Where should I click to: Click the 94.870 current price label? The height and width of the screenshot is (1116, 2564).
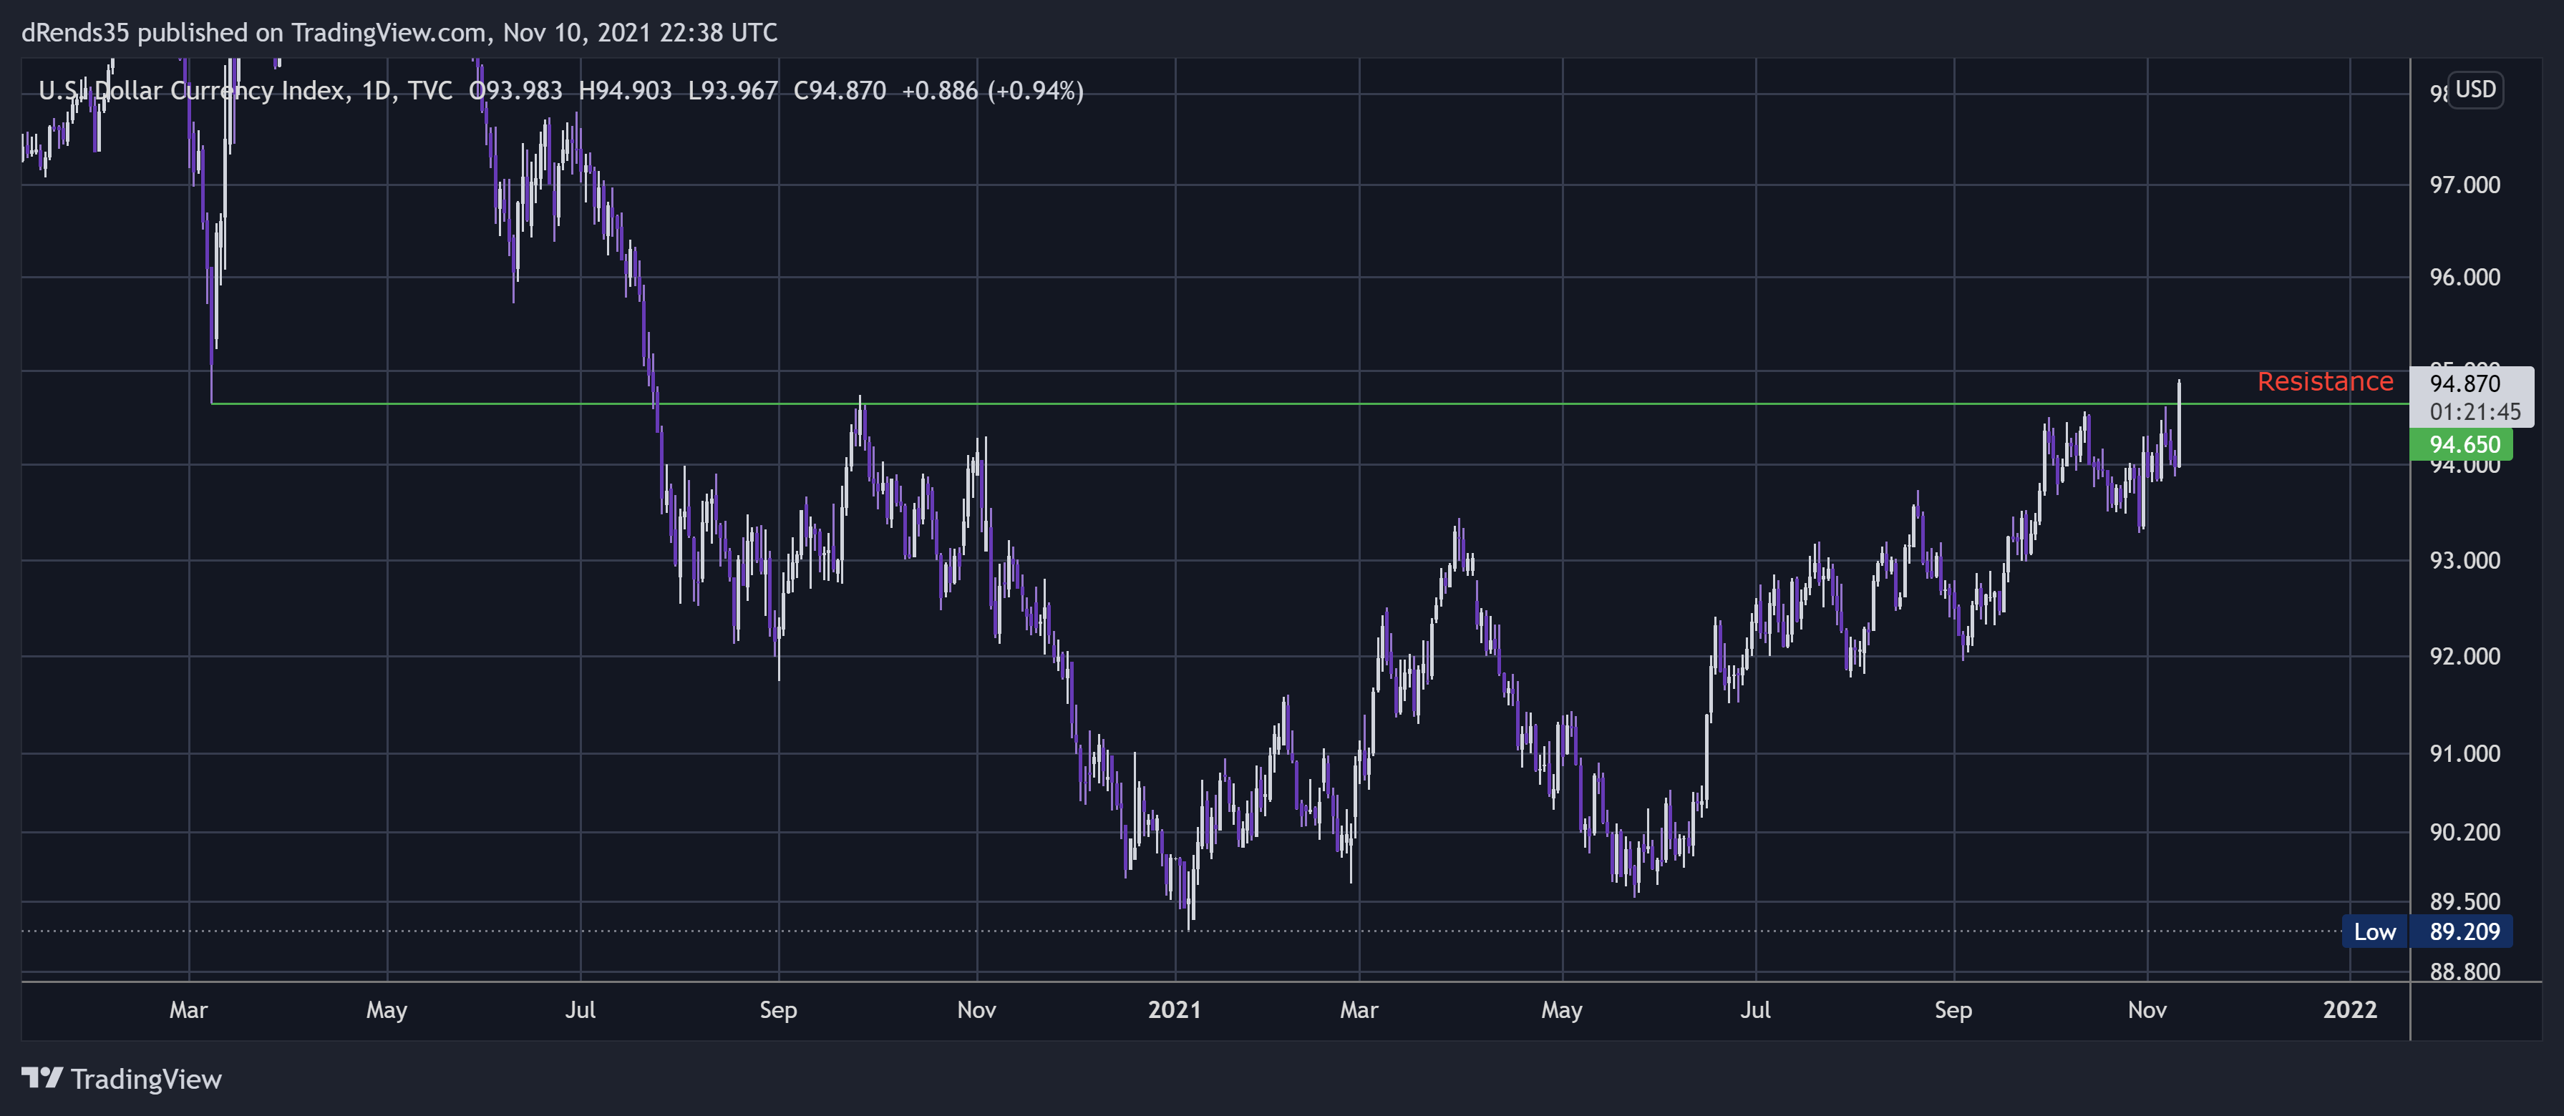pyautogui.click(x=2465, y=383)
